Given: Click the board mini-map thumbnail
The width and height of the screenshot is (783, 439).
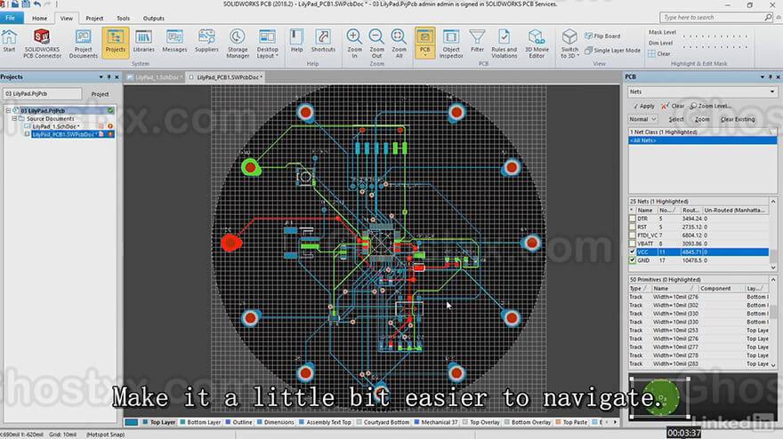Looking at the screenshot, I should 660,397.
